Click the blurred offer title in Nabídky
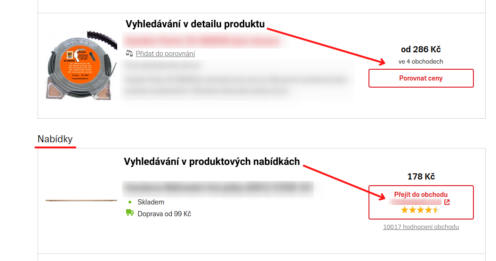 coord(218,188)
